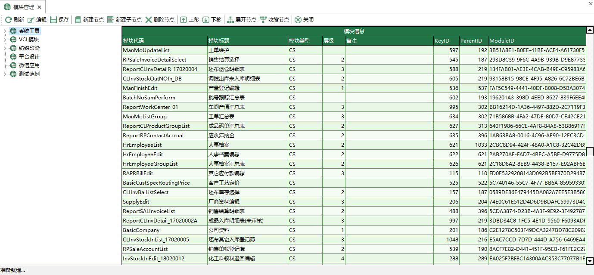
Task: Select the ManFinishEdit cell
Action: coord(165,88)
